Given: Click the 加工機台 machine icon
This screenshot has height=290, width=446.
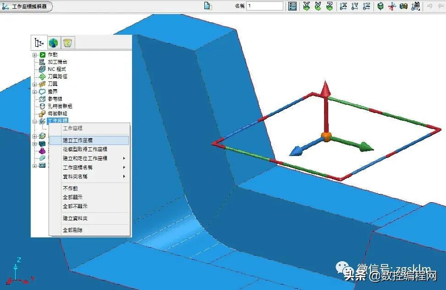Looking at the screenshot, I should (42, 62).
